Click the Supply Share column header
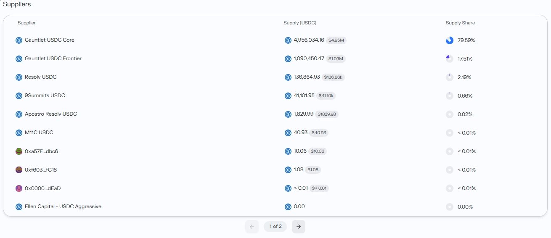The width and height of the screenshot is (551, 238). pyautogui.click(x=460, y=23)
